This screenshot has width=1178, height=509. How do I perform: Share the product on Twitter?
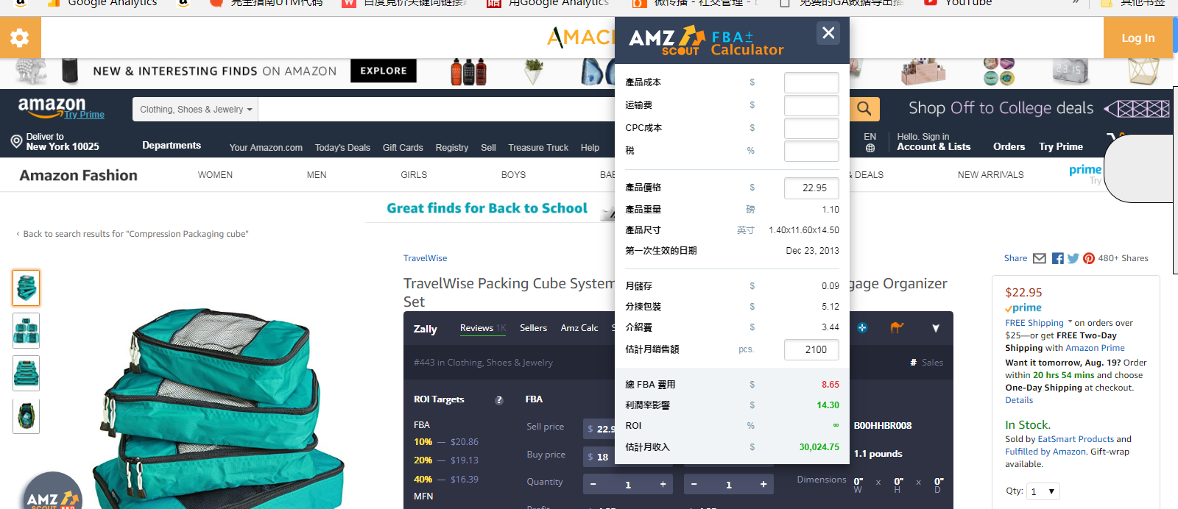[x=1073, y=258]
